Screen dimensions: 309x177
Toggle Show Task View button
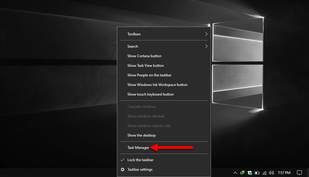tap(164, 66)
